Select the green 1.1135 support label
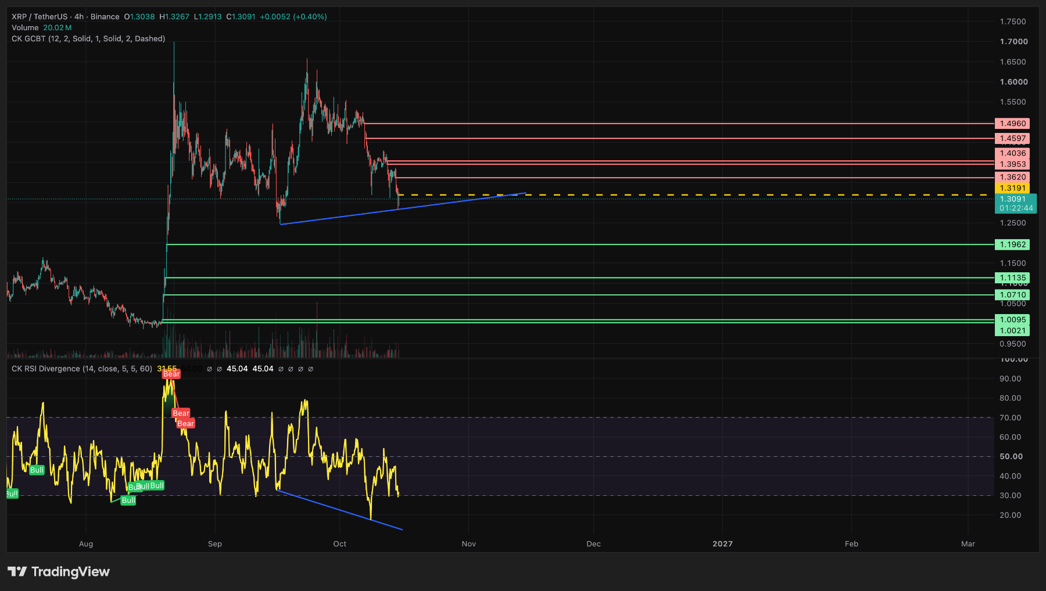 [1012, 278]
